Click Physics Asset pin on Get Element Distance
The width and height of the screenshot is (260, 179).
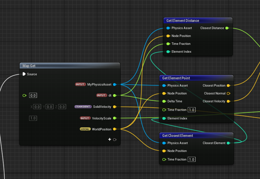[x=168, y=28]
